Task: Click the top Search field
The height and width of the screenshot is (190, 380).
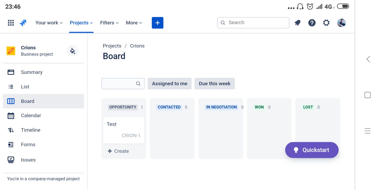Action: point(253,23)
